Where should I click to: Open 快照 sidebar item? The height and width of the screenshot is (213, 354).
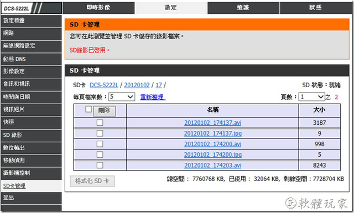(31, 123)
